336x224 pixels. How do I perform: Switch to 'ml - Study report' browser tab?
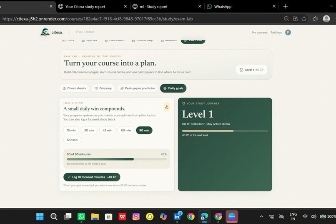click(x=153, y=7)
